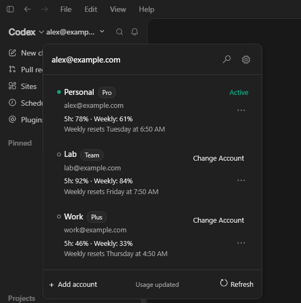Click the Add account label
This screenshot has width=301, height=303.
click(x=78, y=285)
